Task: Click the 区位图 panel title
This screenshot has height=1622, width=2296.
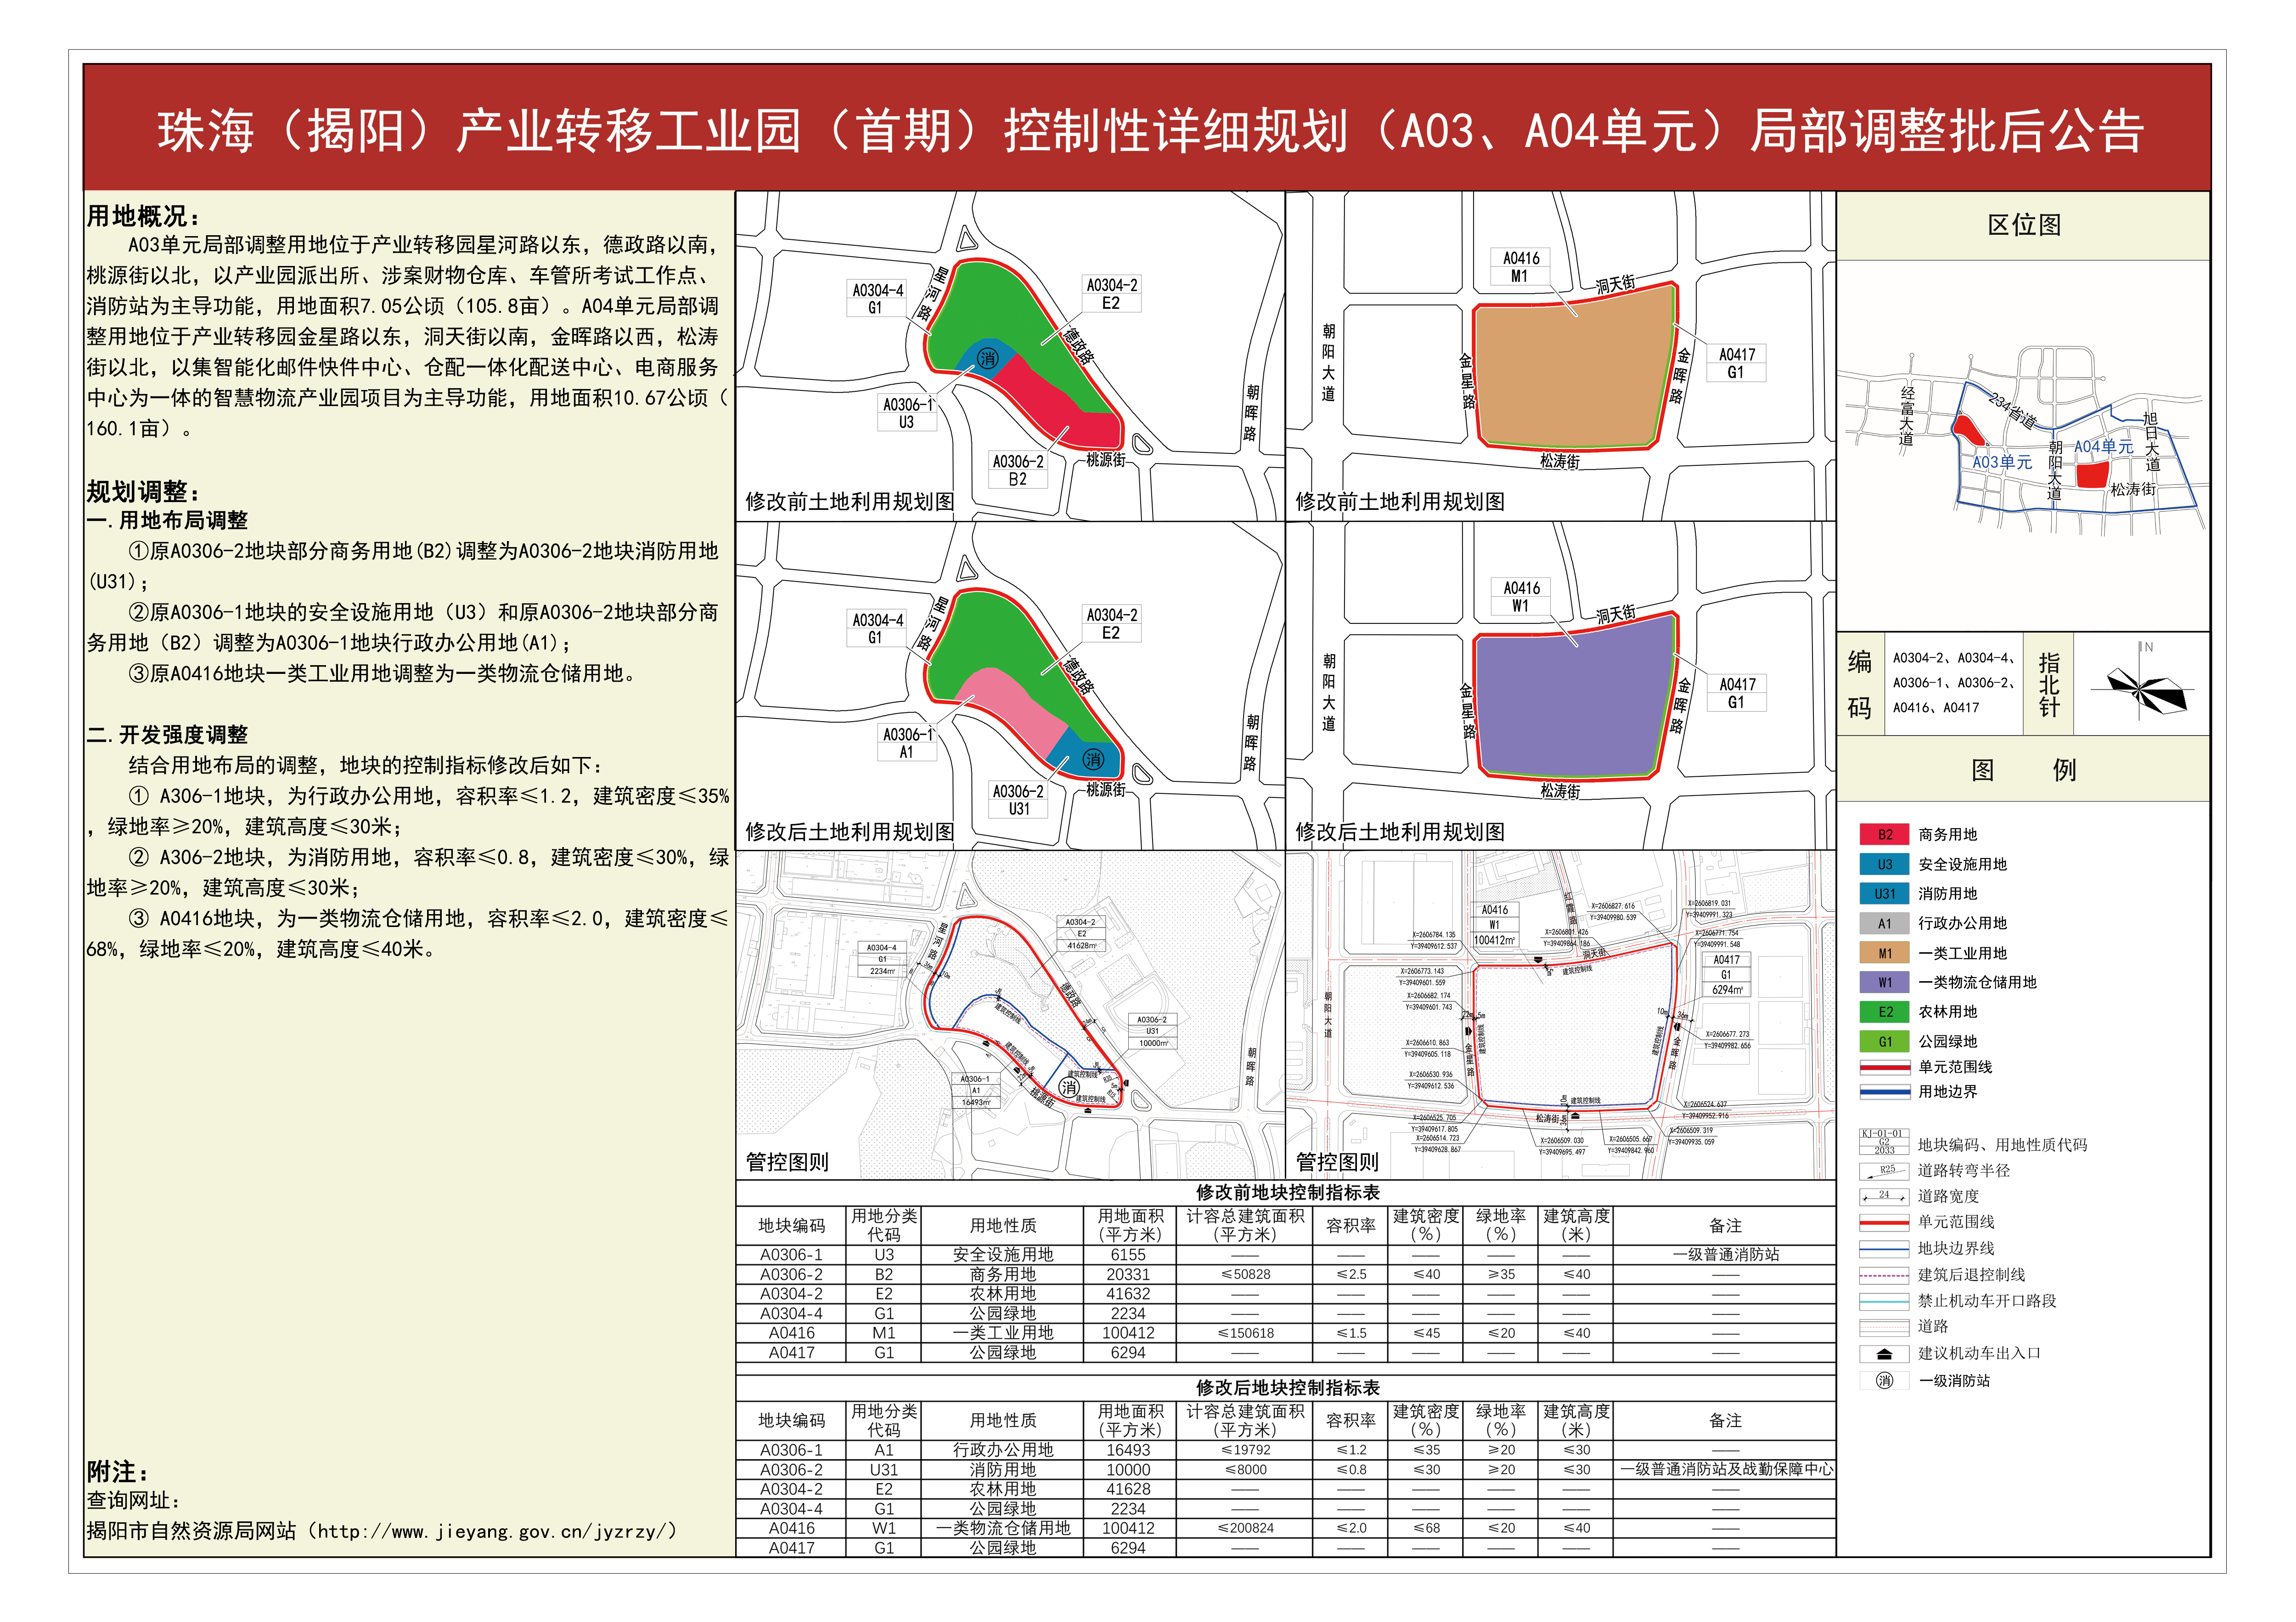Action: (x=2024, y=225)
